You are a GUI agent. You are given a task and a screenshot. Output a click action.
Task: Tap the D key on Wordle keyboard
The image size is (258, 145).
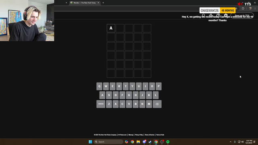pos(116,95)
